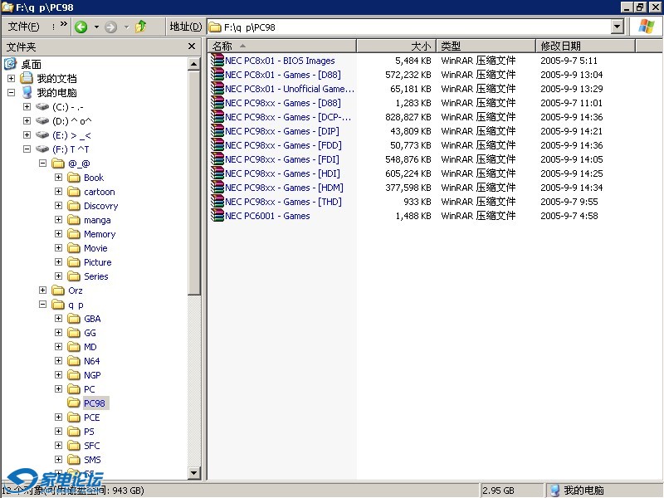Click the 我的电脑 icon in the status bar
664x498 pixels.
click(x=554, y=490)
